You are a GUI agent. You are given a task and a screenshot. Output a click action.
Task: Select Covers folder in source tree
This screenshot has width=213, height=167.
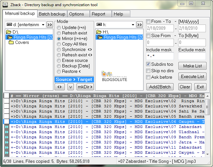click(x=22, y=42)
